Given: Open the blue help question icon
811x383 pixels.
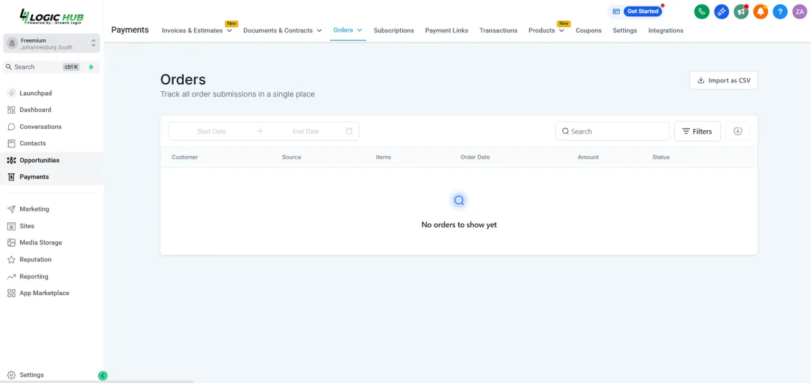Looking at the screenshot, I should (x=780, y=11).
